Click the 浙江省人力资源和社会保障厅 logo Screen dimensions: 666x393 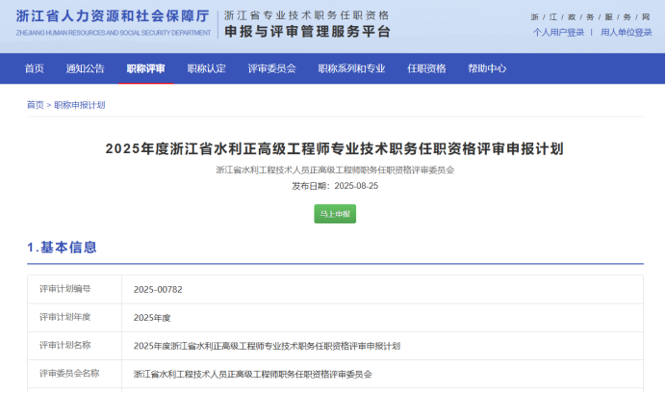tap(114, 22)
